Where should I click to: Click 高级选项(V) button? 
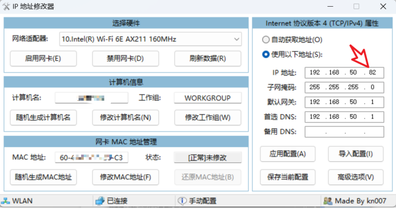(x=355, y=177)
